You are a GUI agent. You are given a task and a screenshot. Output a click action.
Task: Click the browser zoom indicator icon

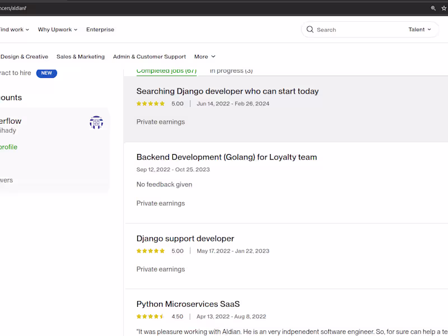433,8
